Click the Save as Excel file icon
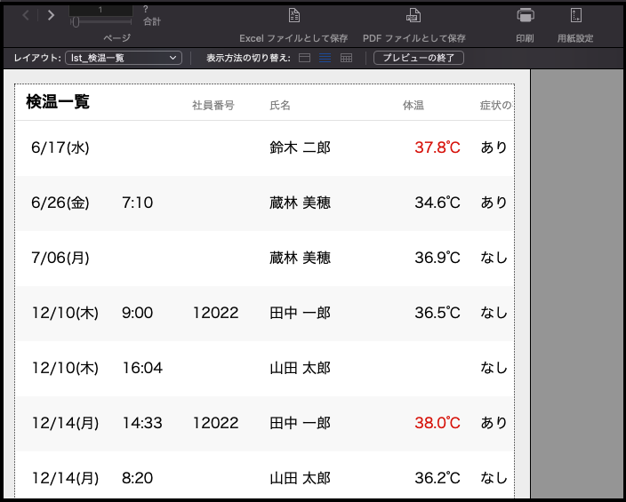The height and width of the screenshot is (502, 626). 293,16
